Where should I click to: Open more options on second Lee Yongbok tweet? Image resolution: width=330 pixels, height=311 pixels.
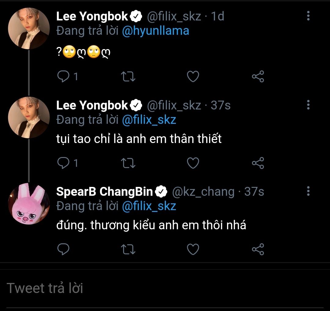308,105
